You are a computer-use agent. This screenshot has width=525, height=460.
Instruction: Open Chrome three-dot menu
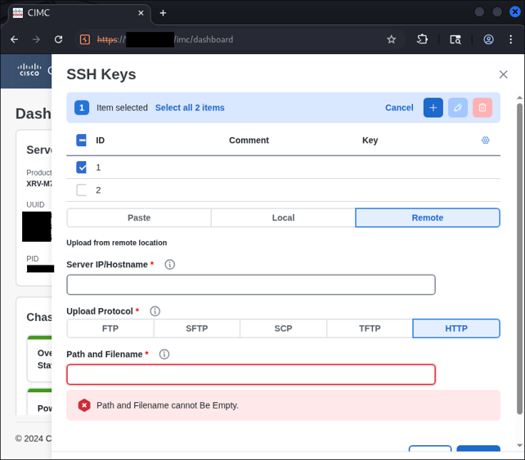[x=510, y=39]
